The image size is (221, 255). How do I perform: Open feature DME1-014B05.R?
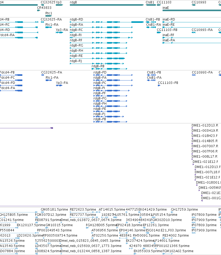(x=205, y=141)
